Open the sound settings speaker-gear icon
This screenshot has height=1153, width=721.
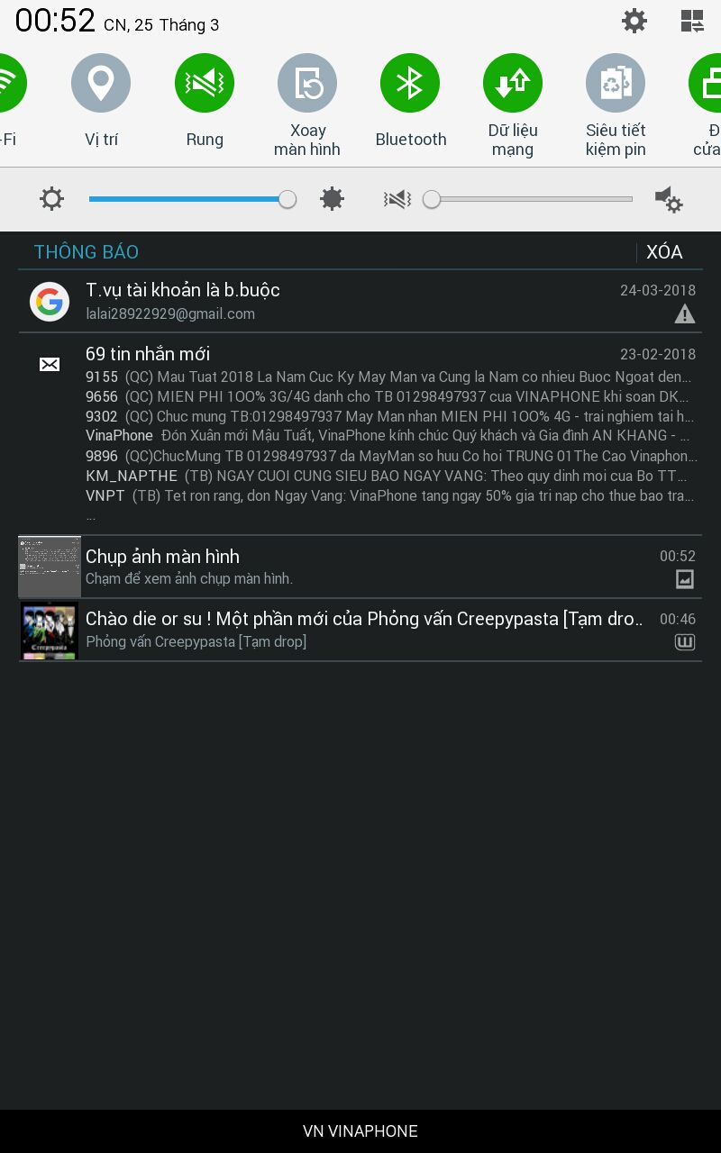tap(669, 199)
